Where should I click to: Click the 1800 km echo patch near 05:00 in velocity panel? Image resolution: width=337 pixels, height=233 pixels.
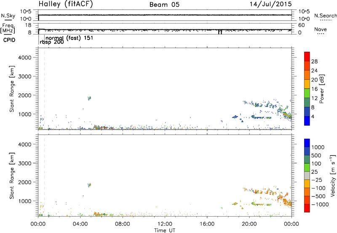coord(89,185)
